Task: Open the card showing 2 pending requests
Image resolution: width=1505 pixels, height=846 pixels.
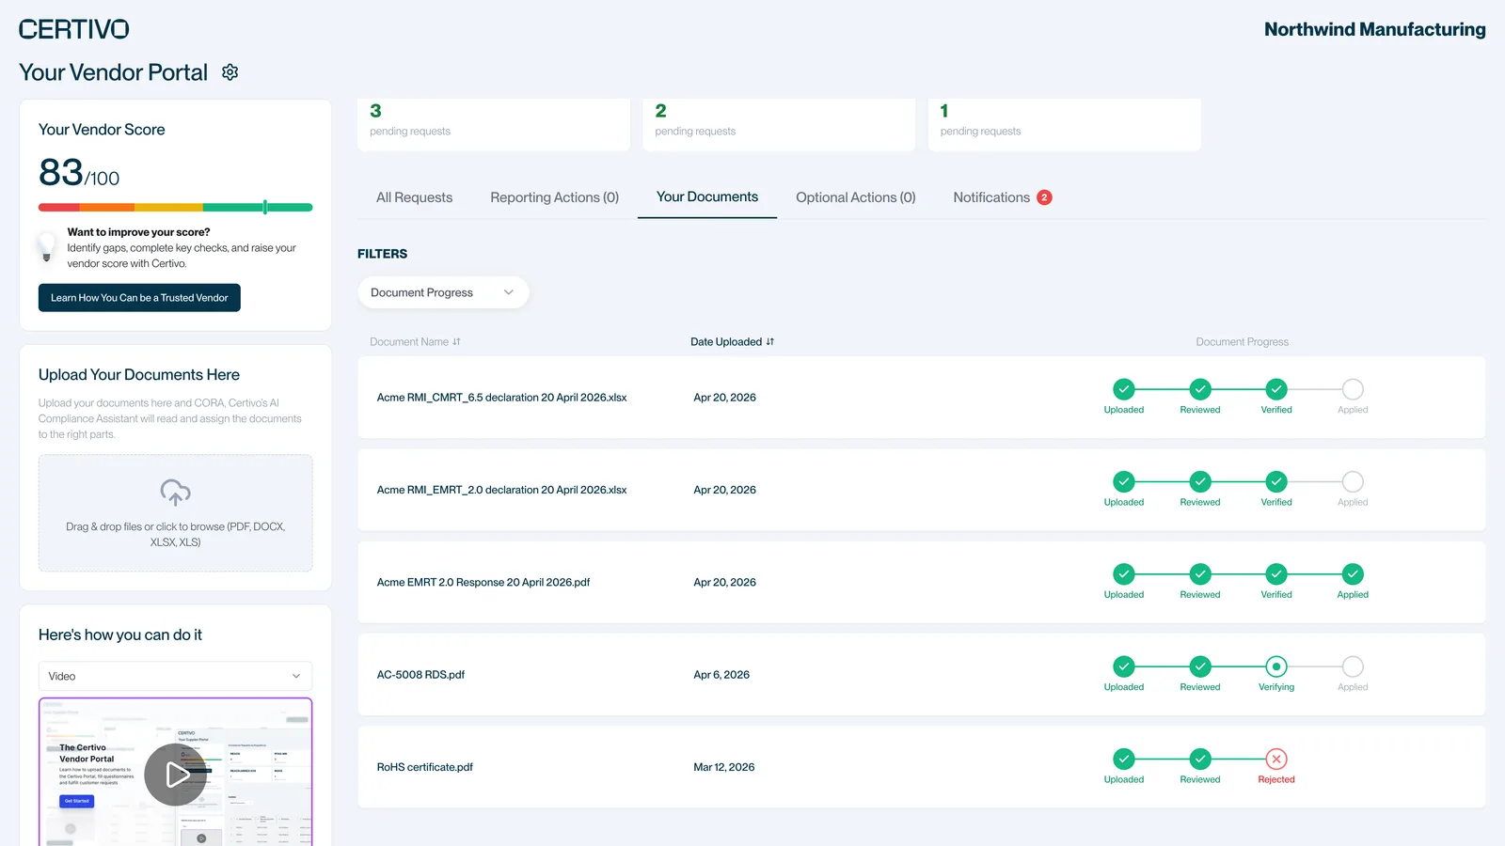Action: coord(779,124)
